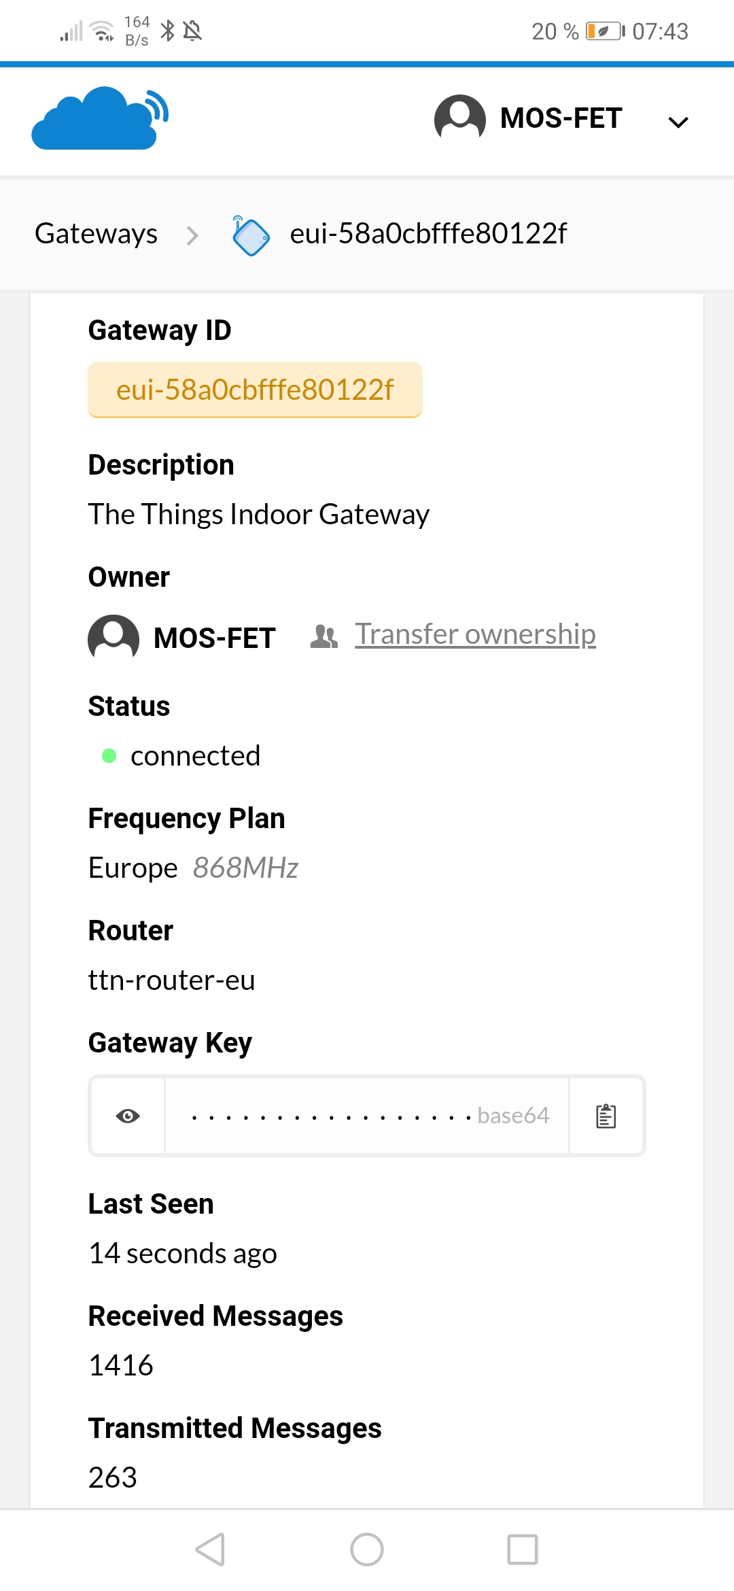Copy gateway key with clipboard icon

(x=606, y=1116)
